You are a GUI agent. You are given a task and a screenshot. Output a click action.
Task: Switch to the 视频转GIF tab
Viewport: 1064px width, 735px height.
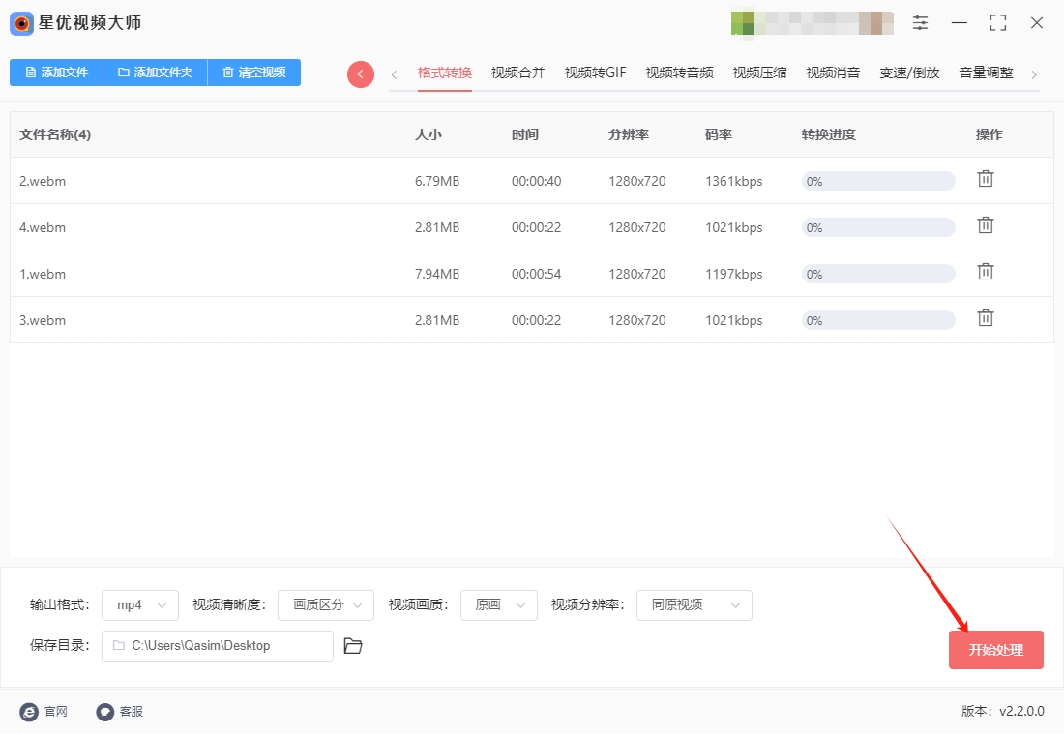click(x=595, y=73)
